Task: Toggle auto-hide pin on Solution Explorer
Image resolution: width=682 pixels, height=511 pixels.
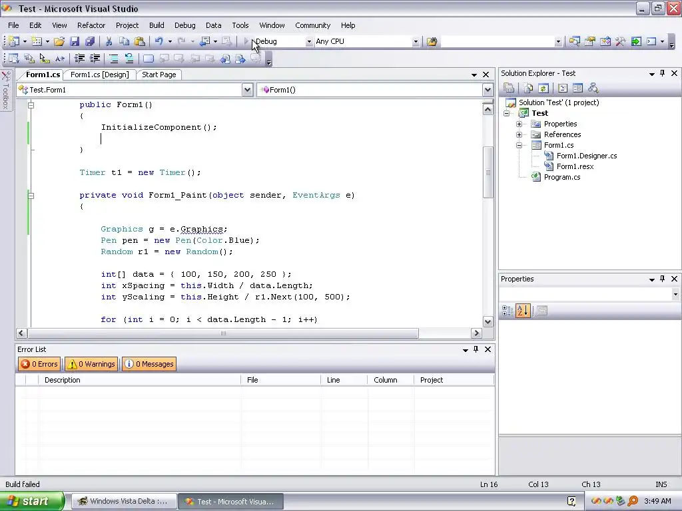Action: pos(663,73)
